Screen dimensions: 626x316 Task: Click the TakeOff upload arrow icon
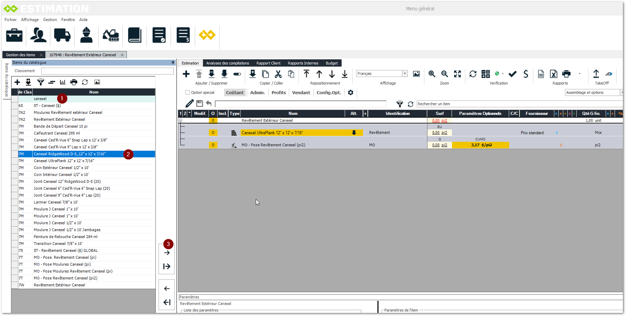(596, 74)
